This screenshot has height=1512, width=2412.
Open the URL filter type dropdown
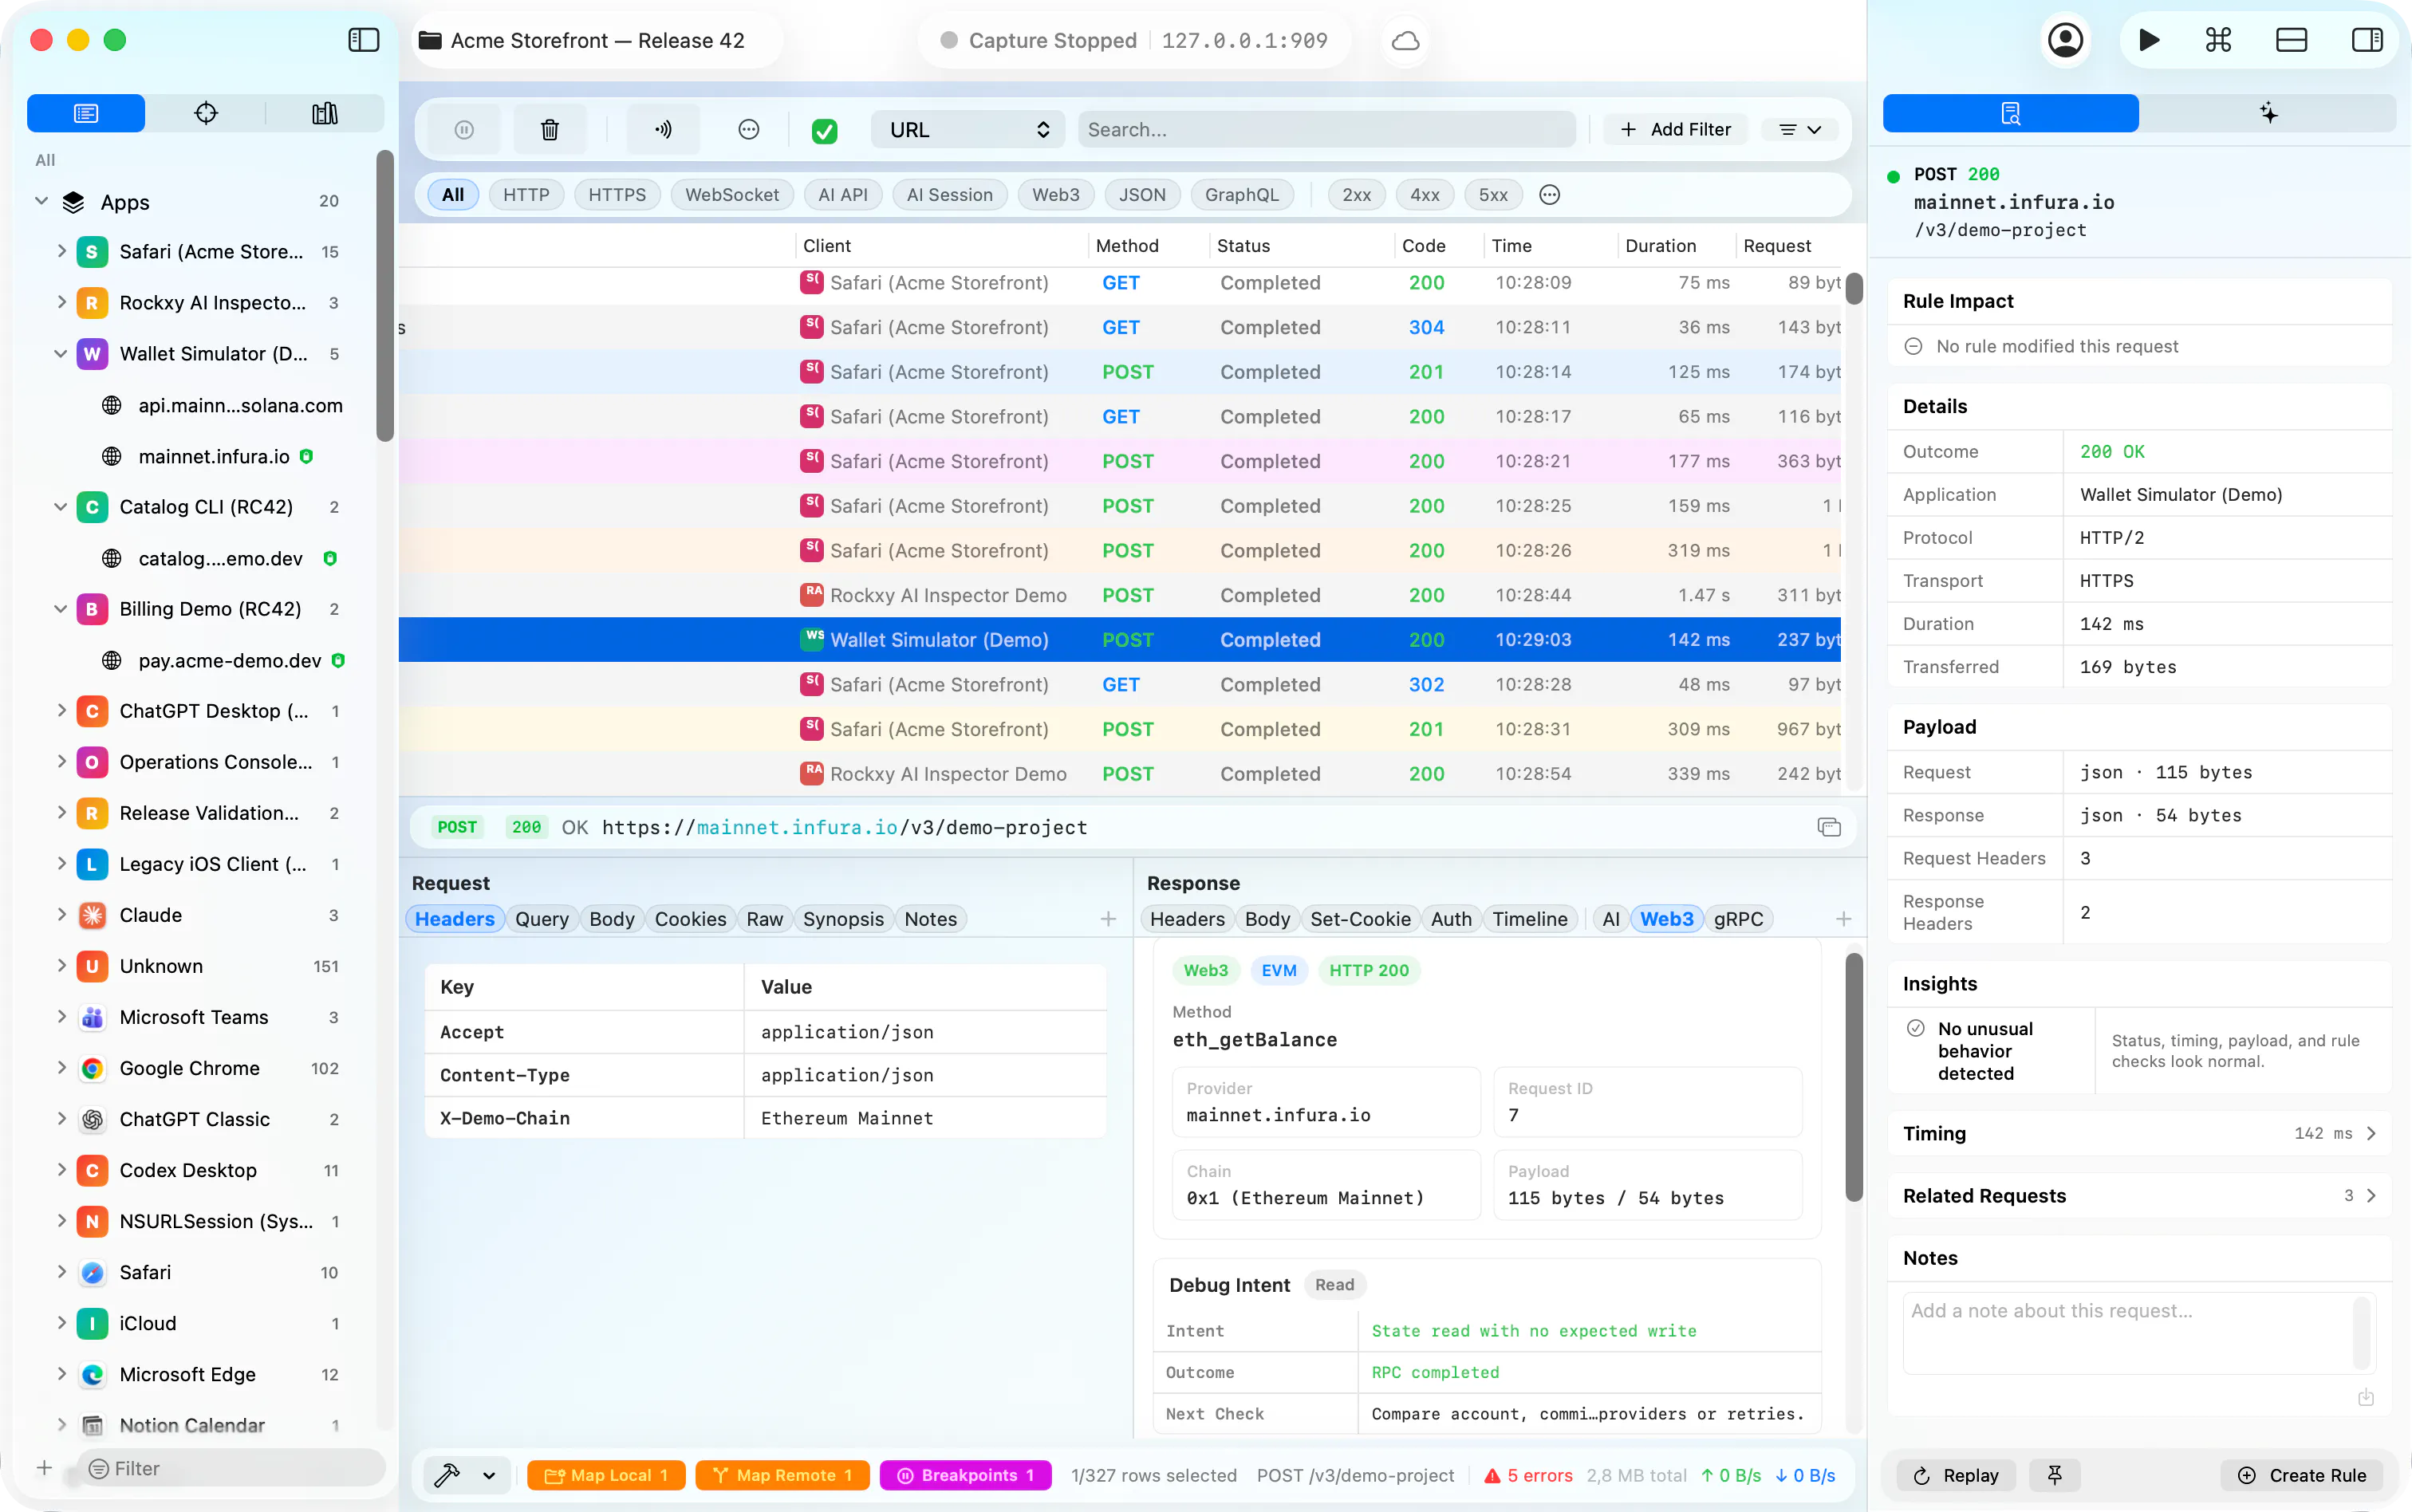click(968, 130)
